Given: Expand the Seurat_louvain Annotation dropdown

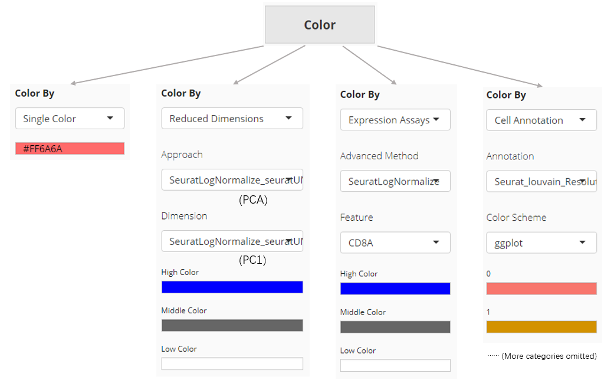Looking at the screenshot, I should coord(541,182).
